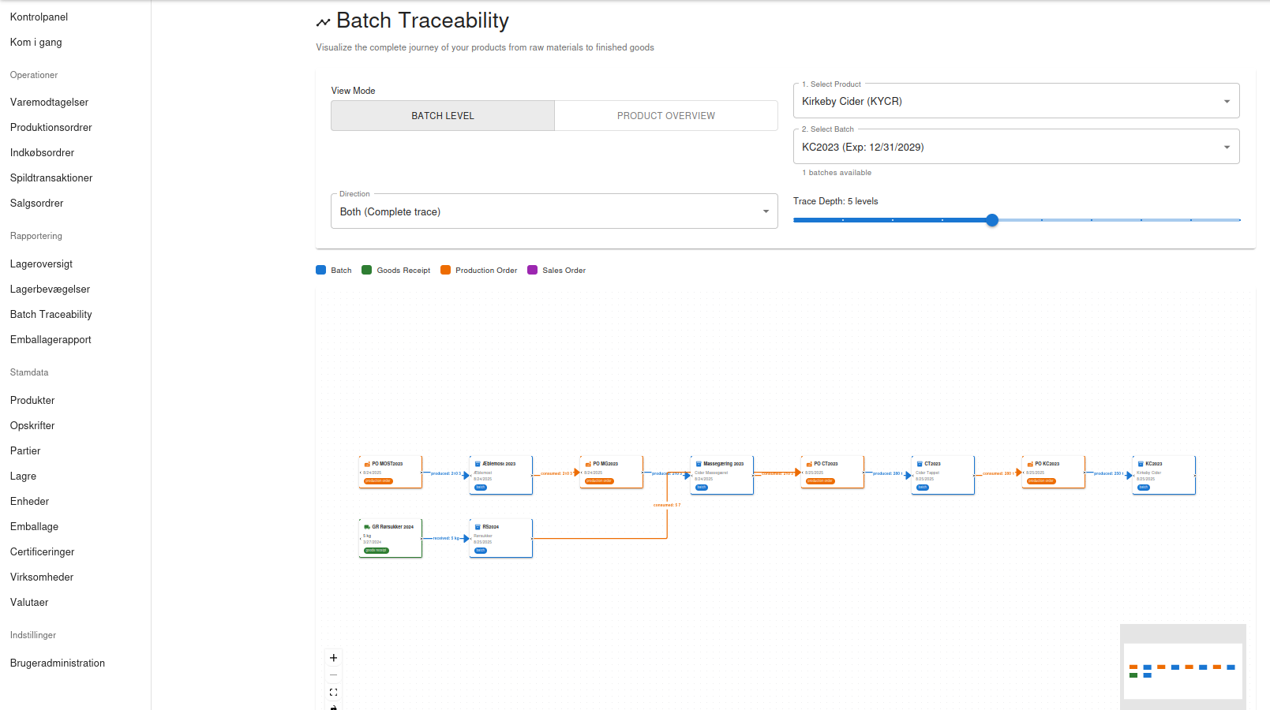Click the production order icon on PO MOST2023 node
This screenshot has width=1270, height=710.
367,464
